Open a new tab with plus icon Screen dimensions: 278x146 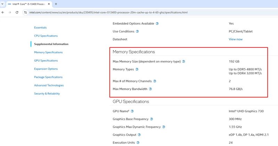(x=56, y=4)
